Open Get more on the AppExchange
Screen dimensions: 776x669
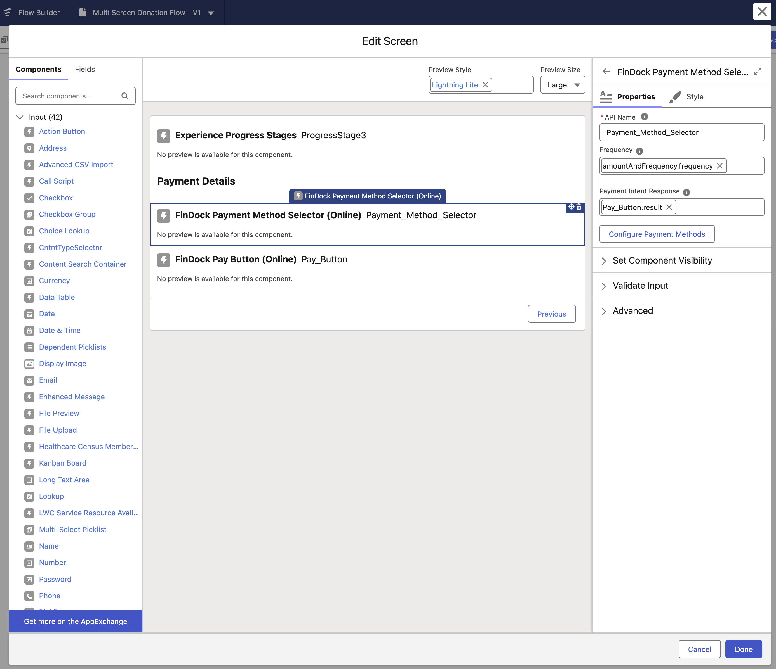click(x=75, y=621)
